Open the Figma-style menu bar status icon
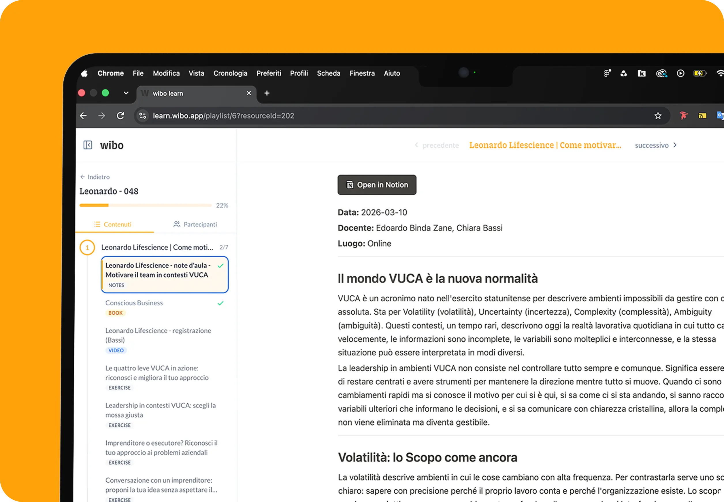Viewport: 724px width, 502px height. pyautogui.click(x=607, y=73)
